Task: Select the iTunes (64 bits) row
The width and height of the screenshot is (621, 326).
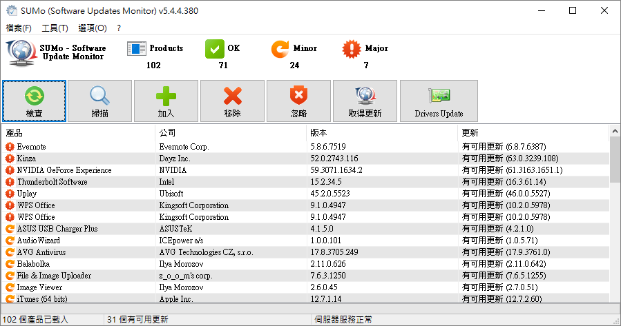Action: 305,298
